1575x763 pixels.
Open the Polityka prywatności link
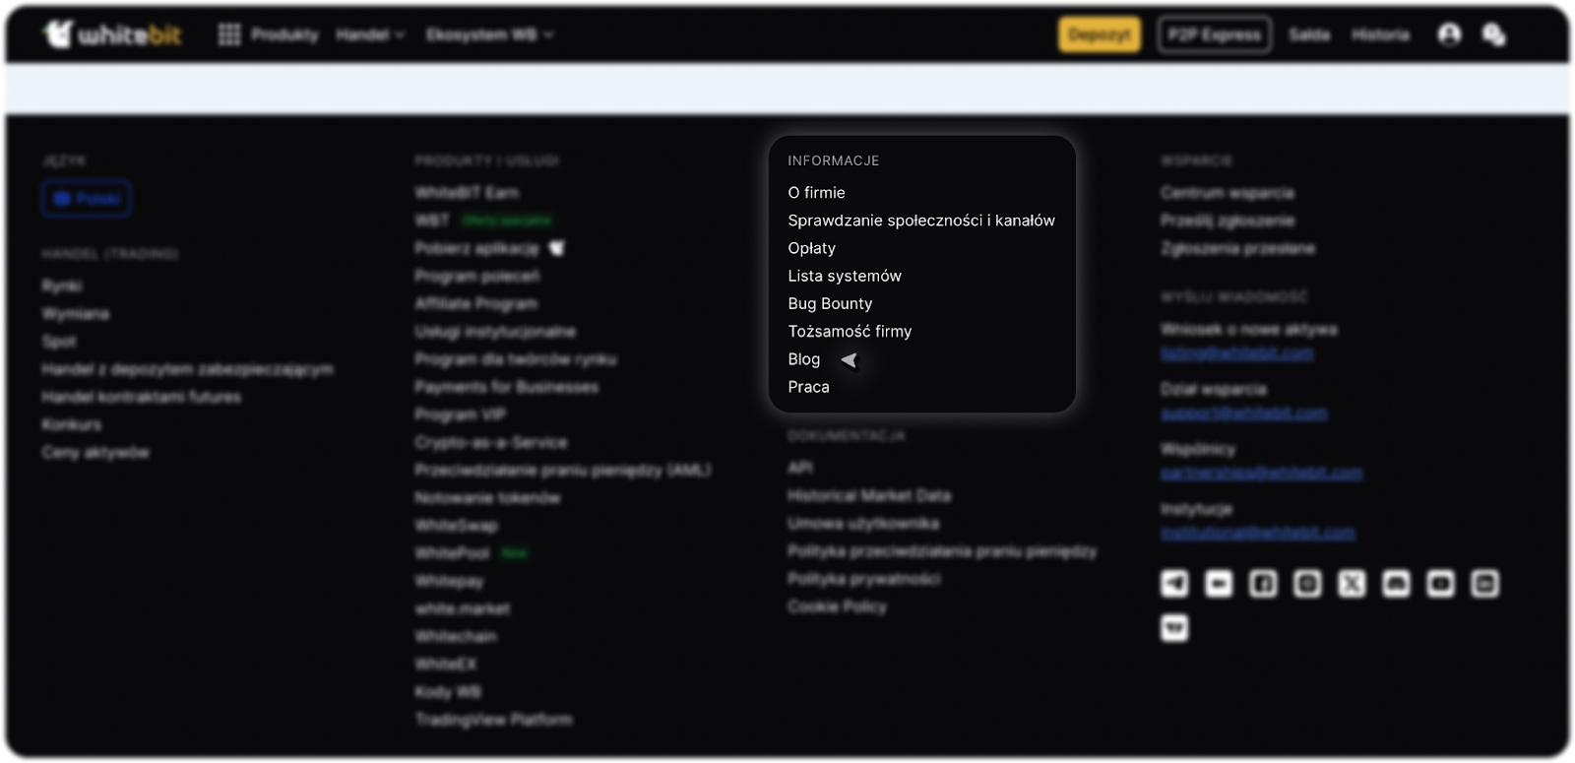click(863, 579)
